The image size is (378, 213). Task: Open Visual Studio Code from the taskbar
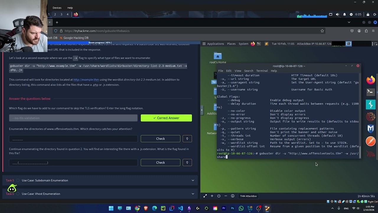click(180, 208)
